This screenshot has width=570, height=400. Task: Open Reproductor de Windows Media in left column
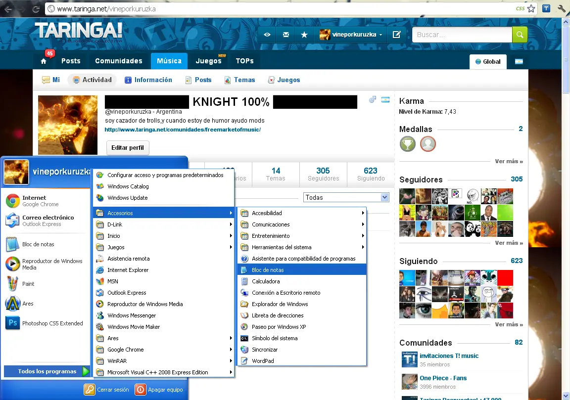point(47,264)
